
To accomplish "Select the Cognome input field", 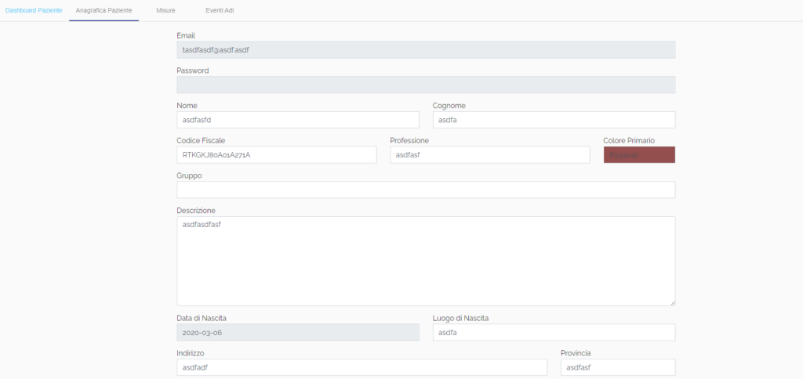I will point(554,120).
